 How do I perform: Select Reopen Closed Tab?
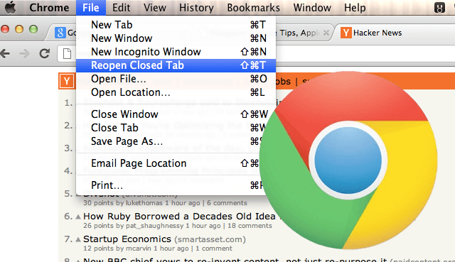click(176, 65)
